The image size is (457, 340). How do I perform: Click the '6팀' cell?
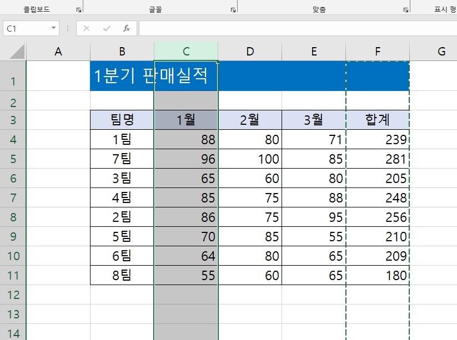pyautogui.click(x=122, y=256)
